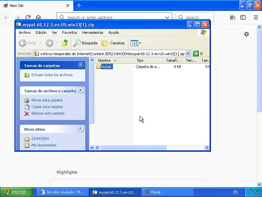The height and width of the screenshot is (197, 262).
Task: Click Mypal Search box
Action: point(195,17)
